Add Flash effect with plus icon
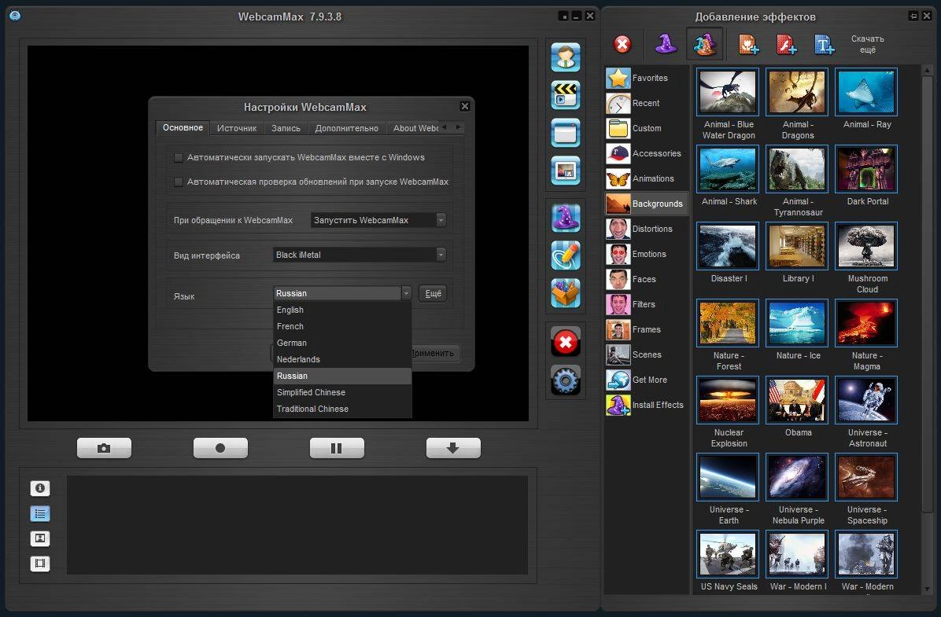The image size is (941, 617). 786,44
